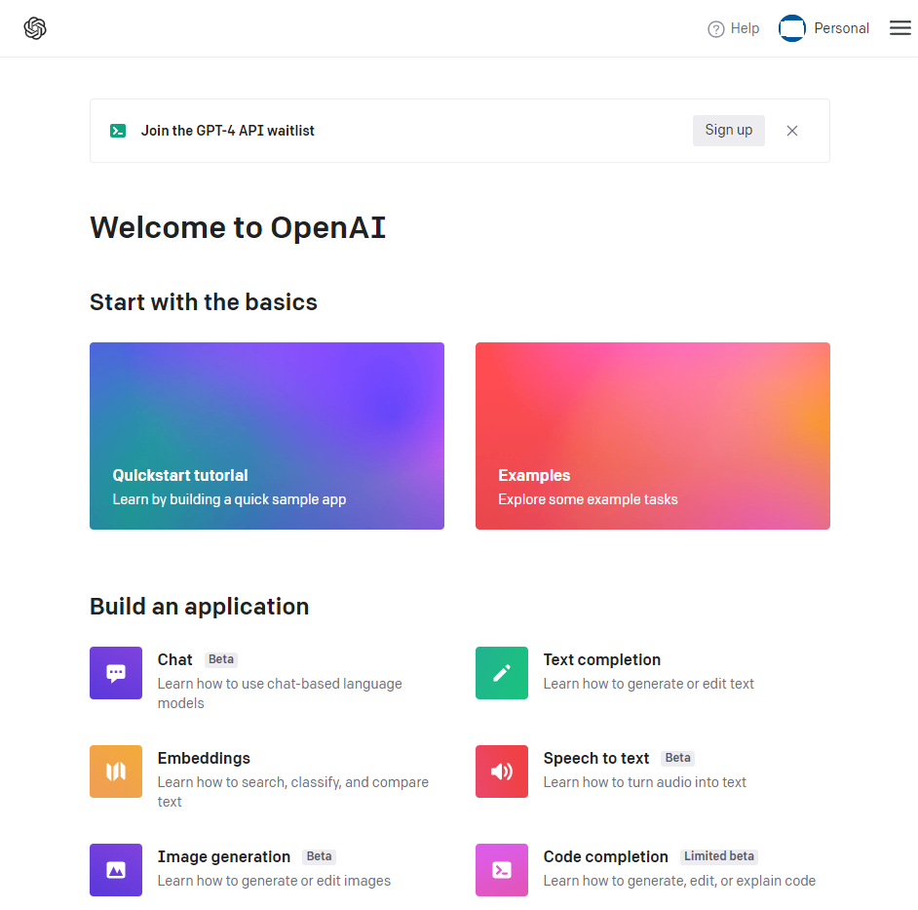Click the OpenAI logo icon
This screenshot has width=918, height=910.
(35, 28)
